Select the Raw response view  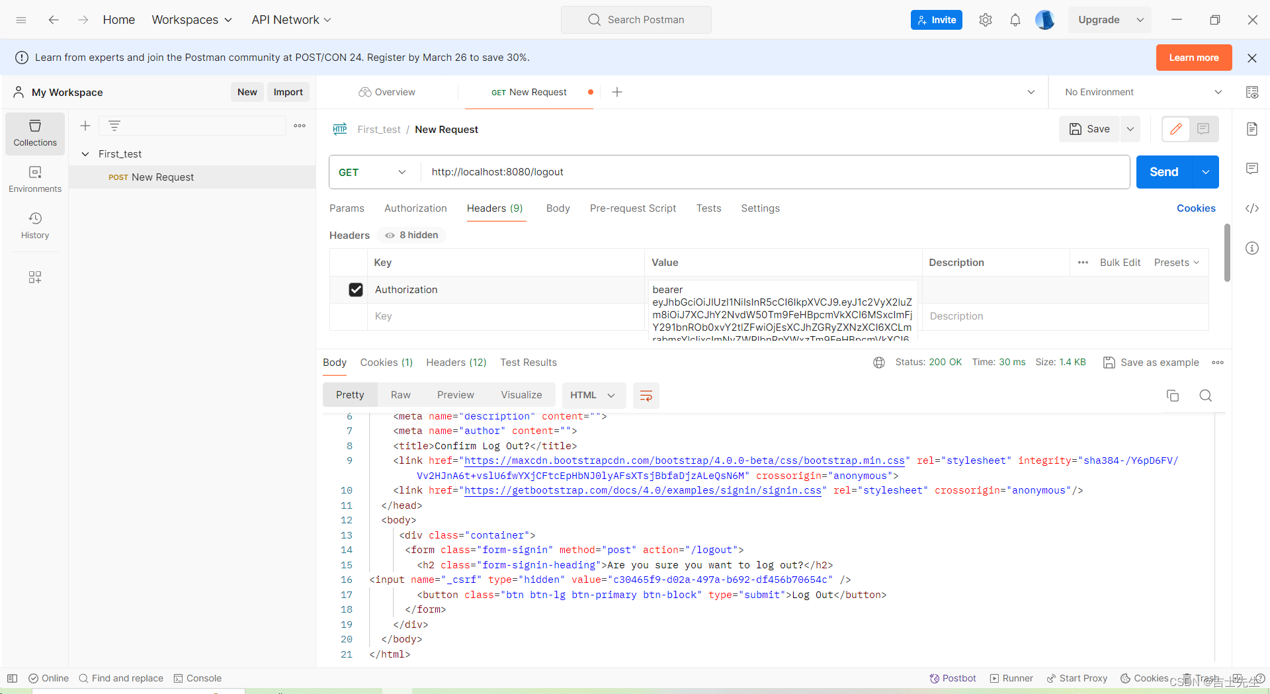tap(401, 395)
